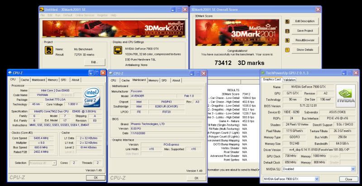Open the Register menu in 3DMark2001 SE
The height and width of the screenshot is (186, 362).
click(x=103, y=15)
